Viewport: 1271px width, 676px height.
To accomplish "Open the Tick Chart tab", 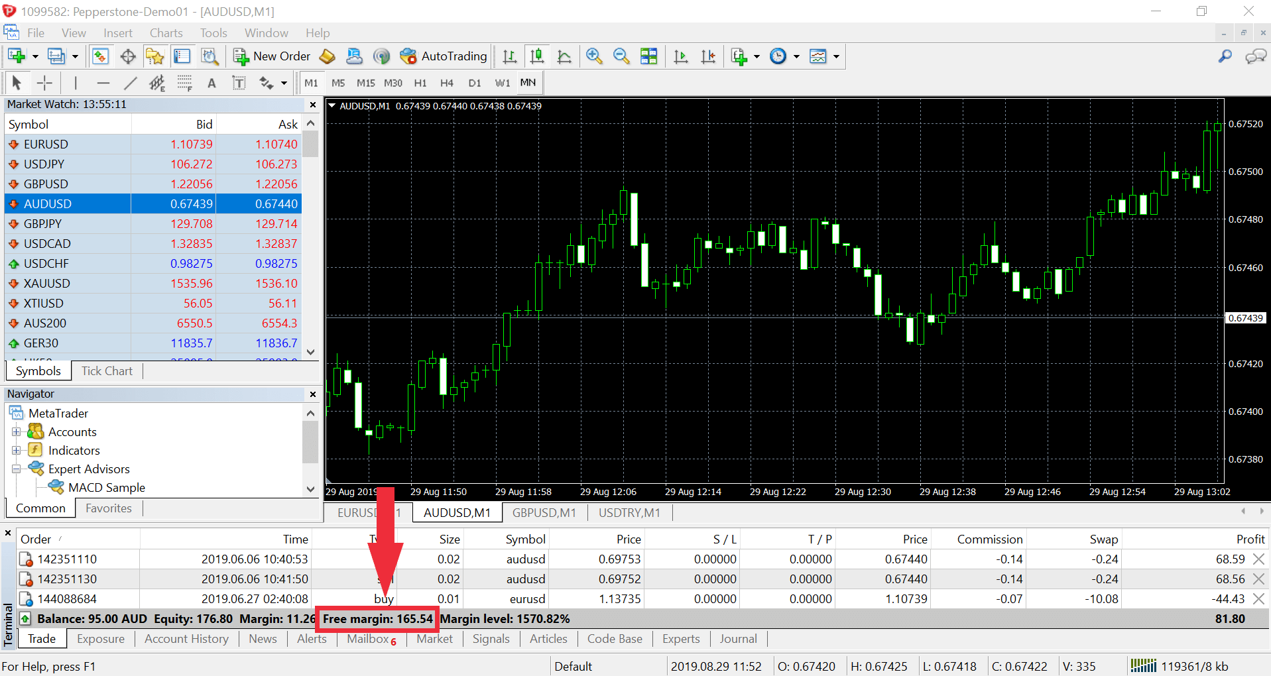I will 107,371.
